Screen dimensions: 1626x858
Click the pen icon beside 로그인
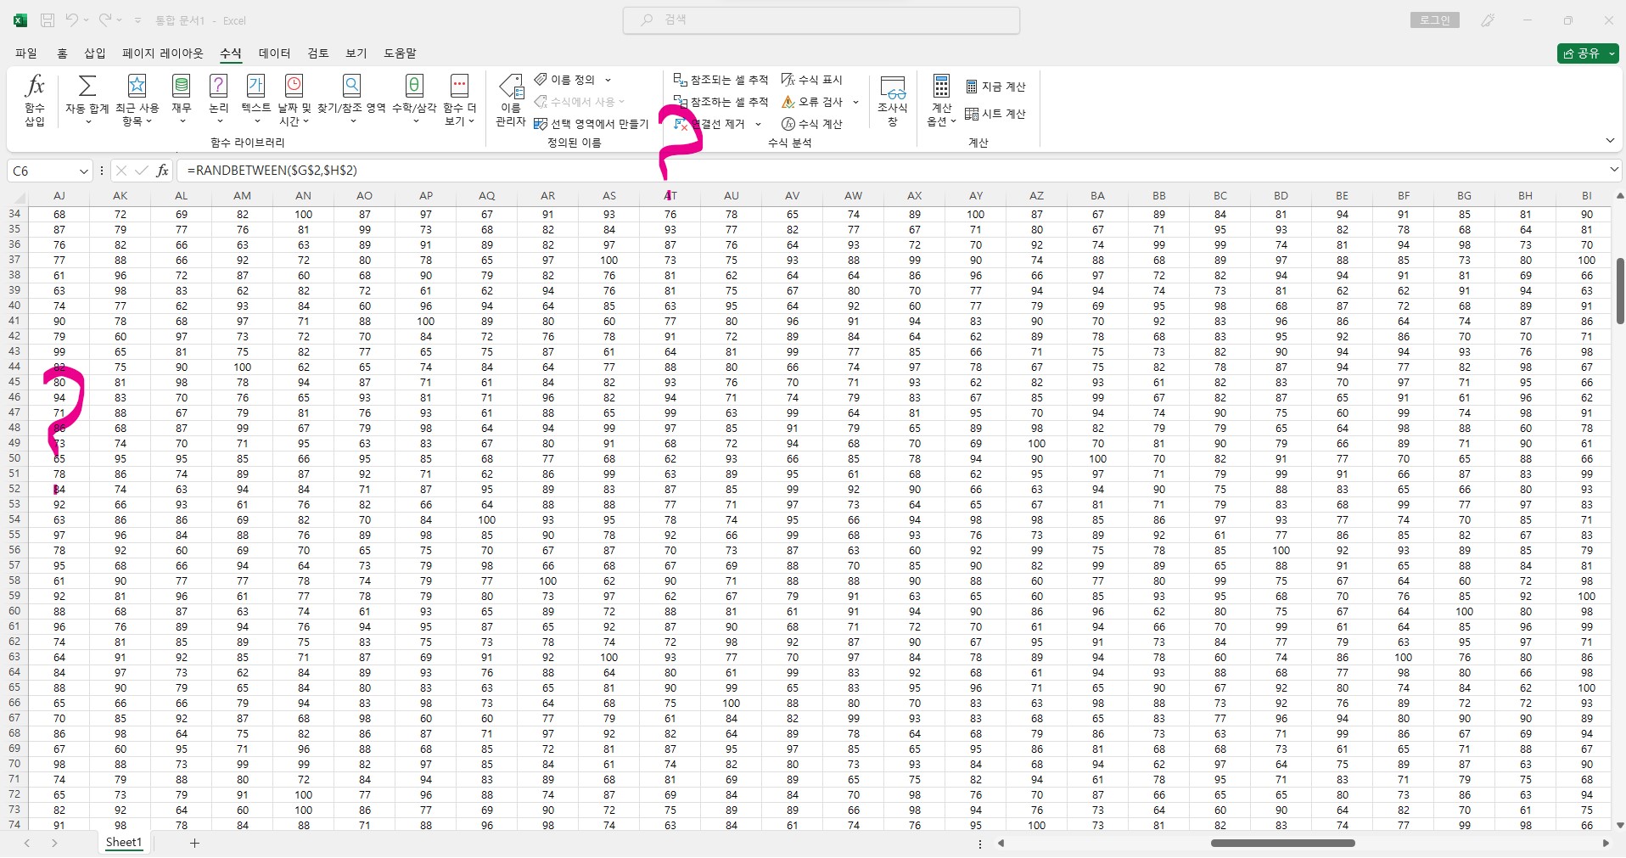tap(1488, 20)
